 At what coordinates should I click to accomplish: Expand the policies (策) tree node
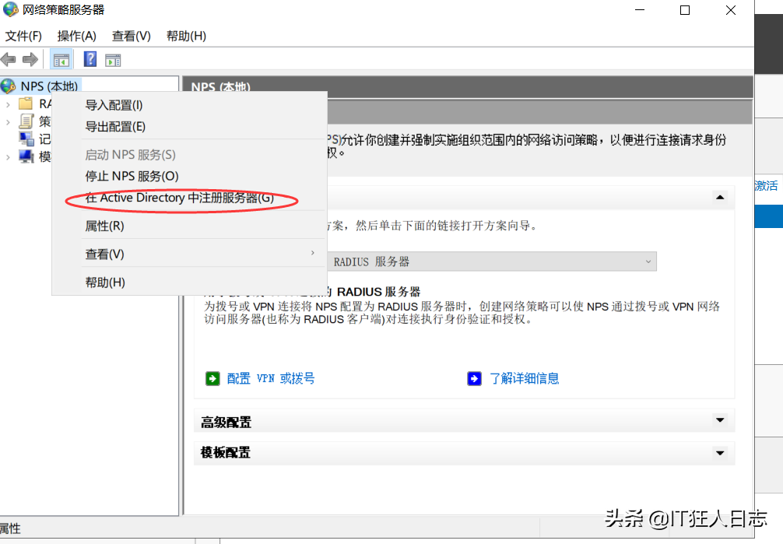pyautogui.click(x=8, y=122)
